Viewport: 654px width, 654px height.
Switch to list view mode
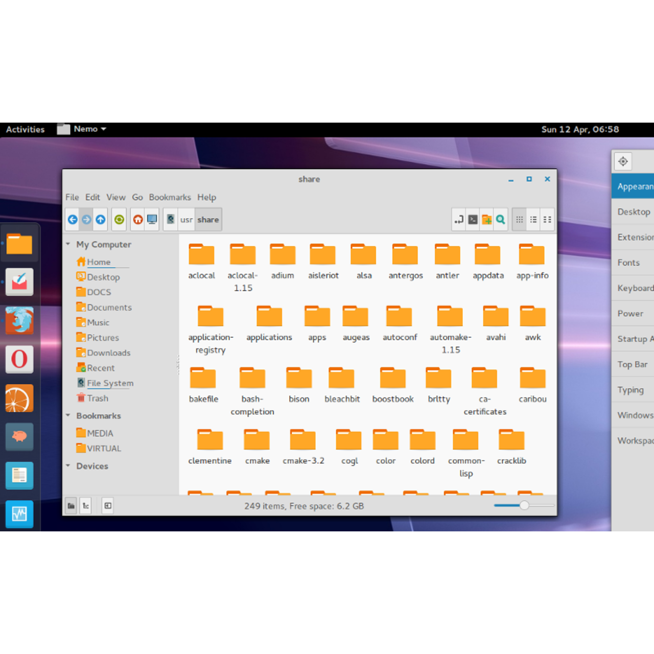[x=533, y=219]
